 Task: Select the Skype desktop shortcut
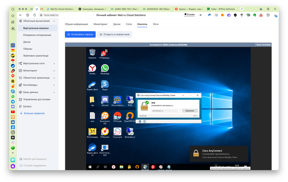105,86
